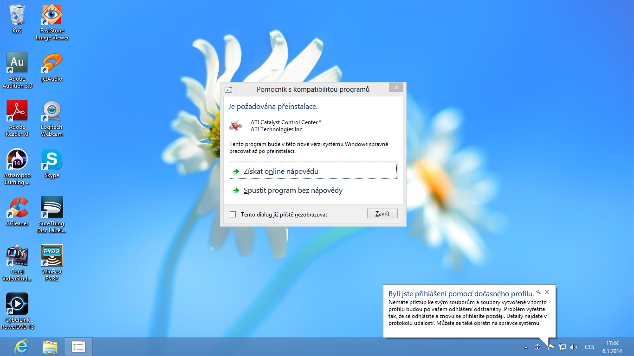Choose Získat online nápovědu
634x356 pixels.
pos(313,171)
